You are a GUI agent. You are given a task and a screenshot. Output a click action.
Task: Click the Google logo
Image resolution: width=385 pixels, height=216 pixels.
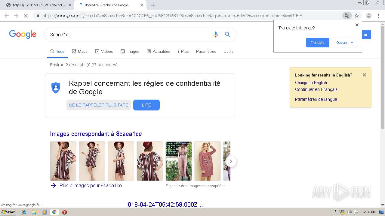point(23,34)
